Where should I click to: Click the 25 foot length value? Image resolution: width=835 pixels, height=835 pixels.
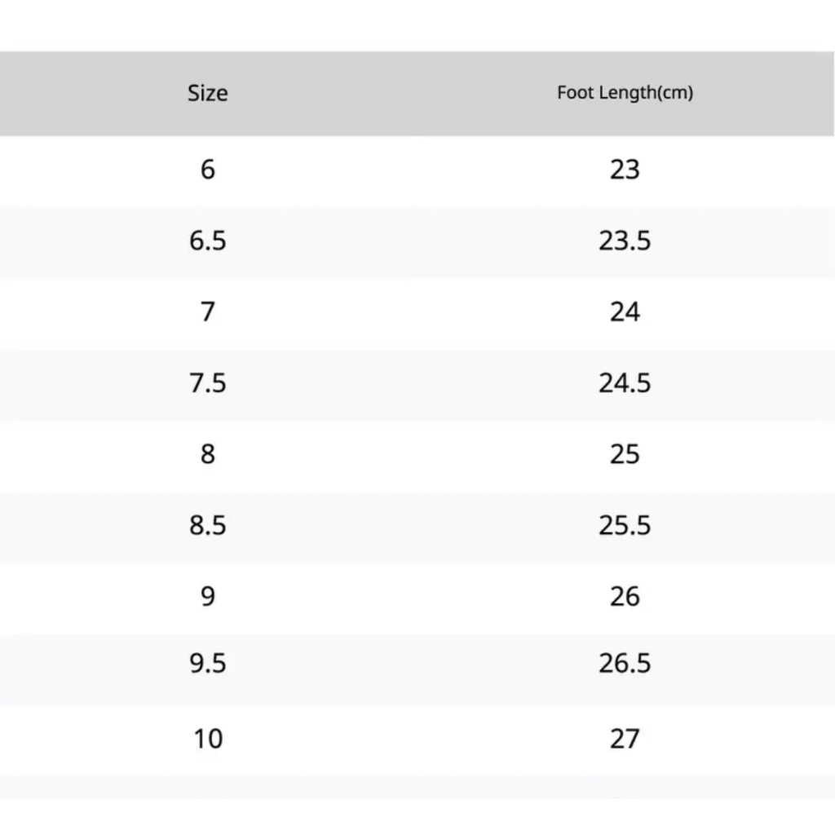625,454
